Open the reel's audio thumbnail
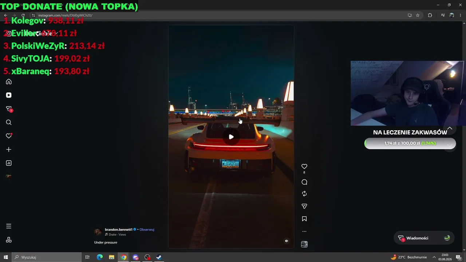The image size is (466, 262). [x=304, y=244]
